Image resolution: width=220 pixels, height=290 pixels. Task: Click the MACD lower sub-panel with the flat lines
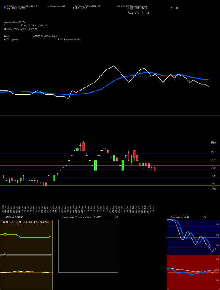click(x=26, y=272)
